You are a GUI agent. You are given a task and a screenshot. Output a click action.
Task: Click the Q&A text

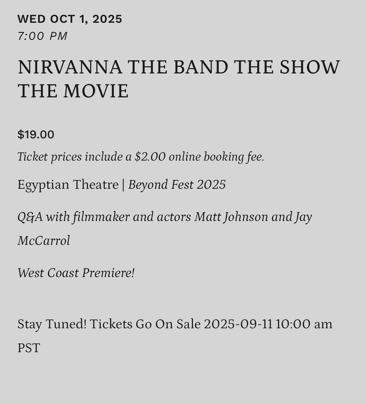click(30, 217)
